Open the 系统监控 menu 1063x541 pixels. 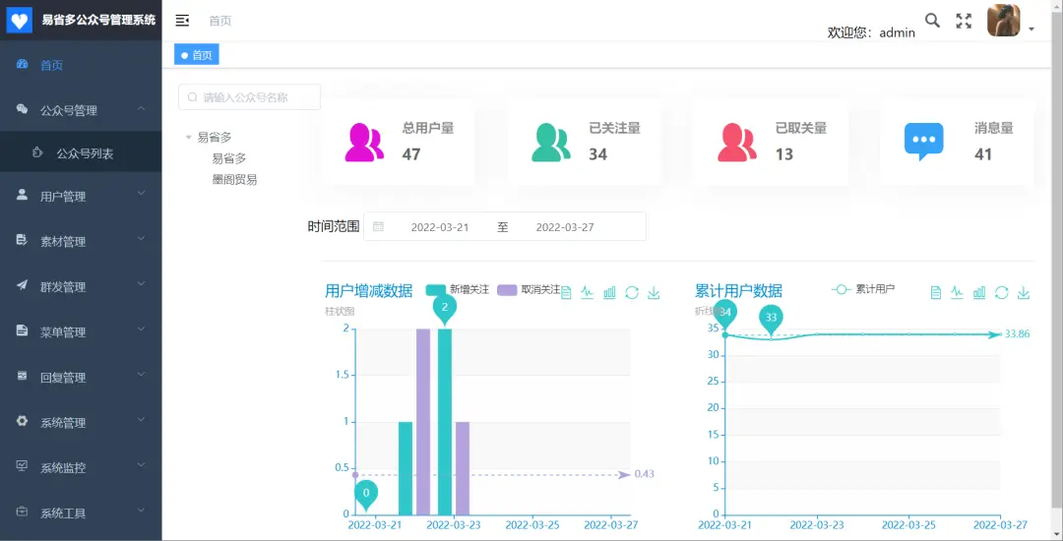(81, 467)
